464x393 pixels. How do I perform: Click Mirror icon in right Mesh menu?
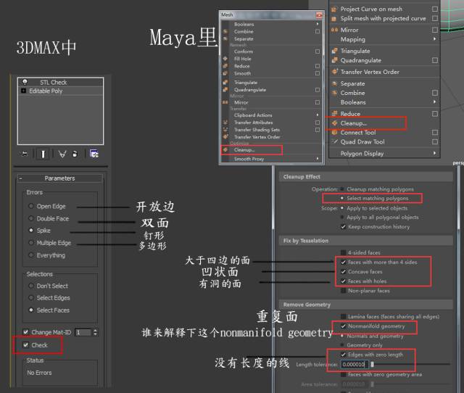click(334, 30)
